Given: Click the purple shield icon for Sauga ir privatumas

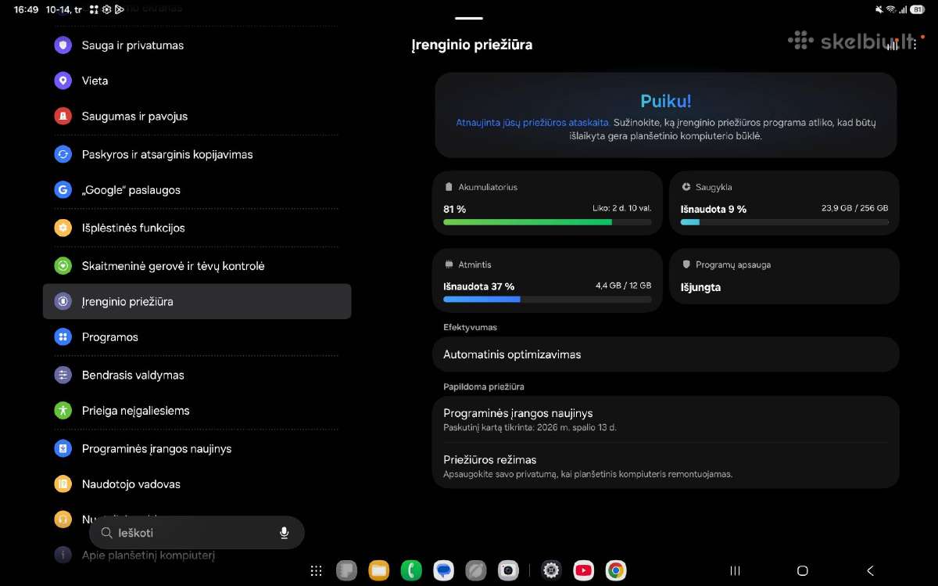Looking at the screenshot, I should 63,45.
